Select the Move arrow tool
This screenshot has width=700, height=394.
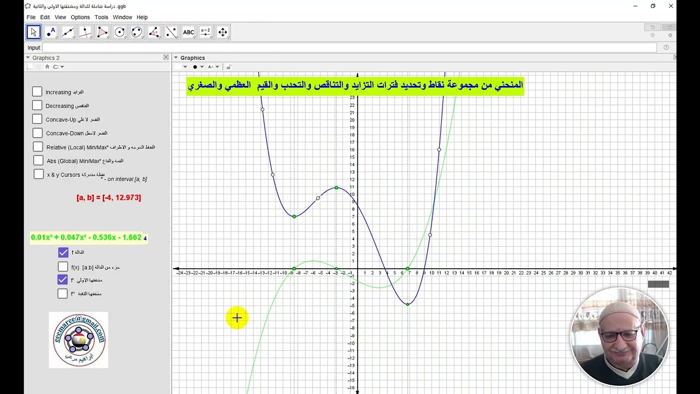pyautogui.click(x=33, y=32)
